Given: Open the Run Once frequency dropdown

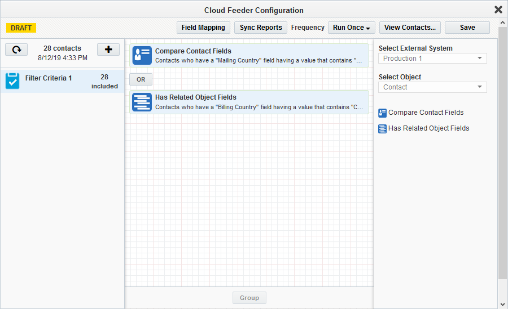Looking at the screenshot, I should (351, 28).
